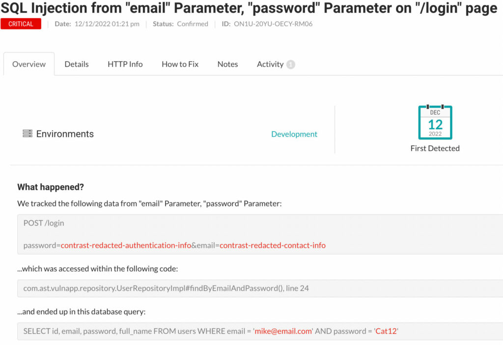Screen dimensions: 503x345
Task: Open the HTTP Info tab
Action: click(125, 64)
